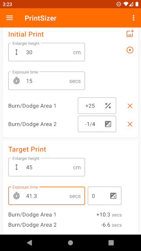Remove Burn/Dodge Area 2
141x251 pixels.
pos(130,124)
